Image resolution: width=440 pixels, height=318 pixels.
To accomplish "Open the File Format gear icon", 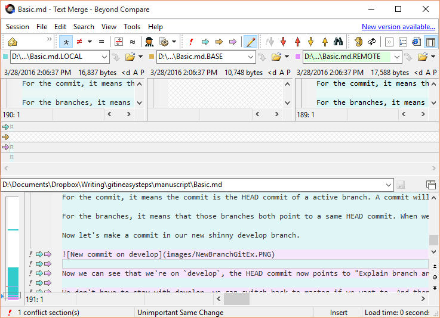I will [x=164, y=42].
